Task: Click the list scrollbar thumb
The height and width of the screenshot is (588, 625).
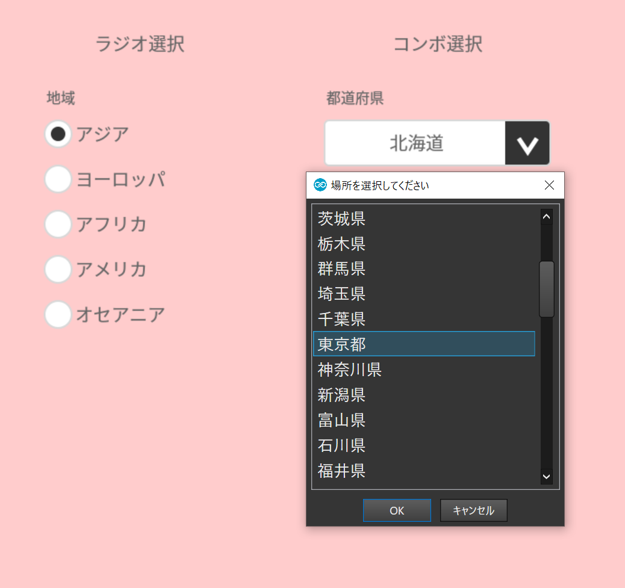Action: tap(547, 289)
